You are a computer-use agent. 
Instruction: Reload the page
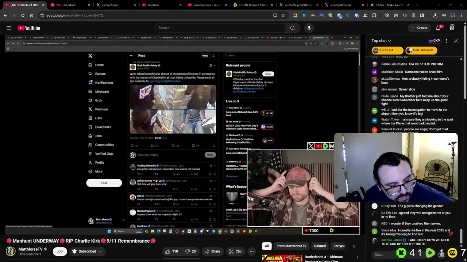click(23, 15)
